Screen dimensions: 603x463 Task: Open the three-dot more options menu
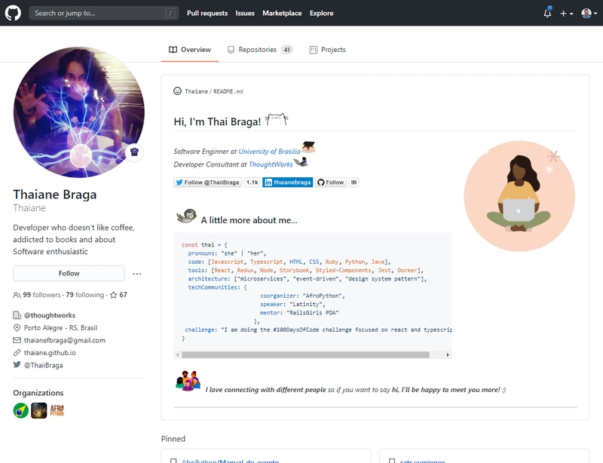pos(137,274)
